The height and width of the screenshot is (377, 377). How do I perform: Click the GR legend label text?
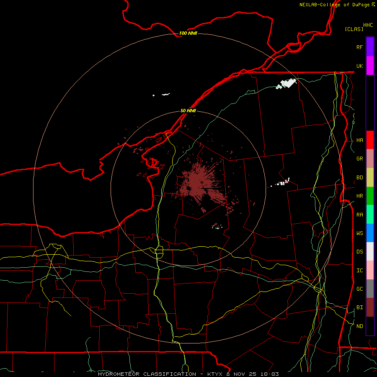[x=360, y=159]
